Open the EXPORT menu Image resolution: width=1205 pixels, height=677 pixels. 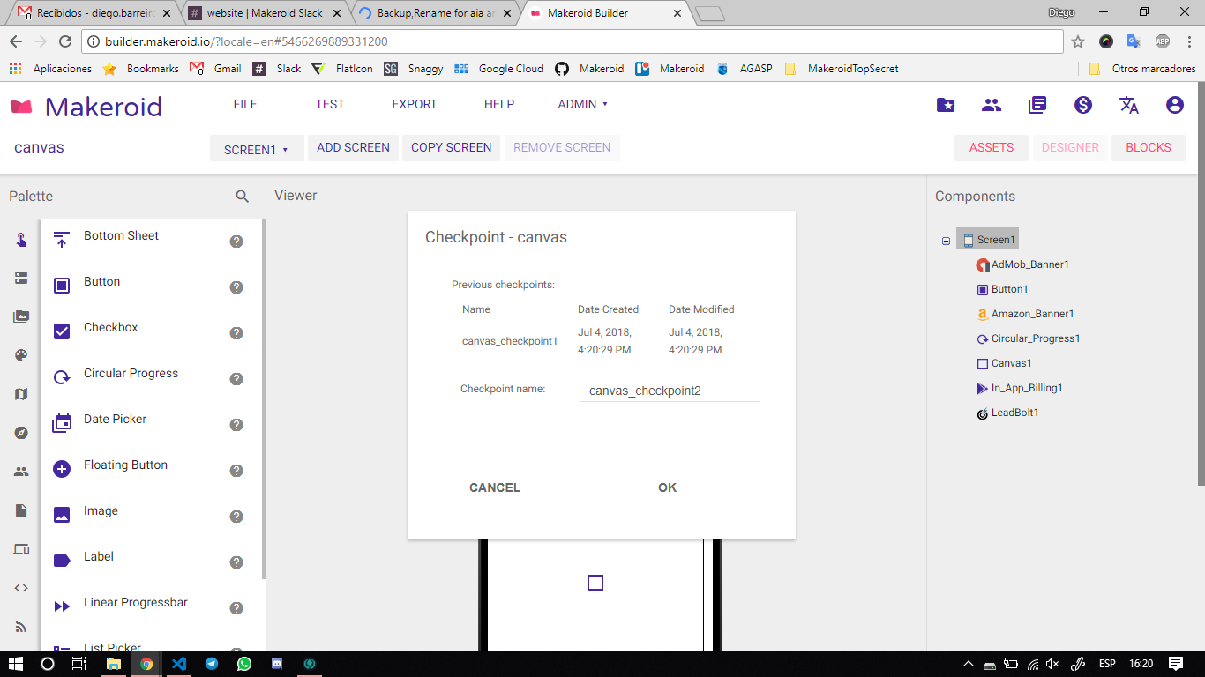tap(415, 104)
